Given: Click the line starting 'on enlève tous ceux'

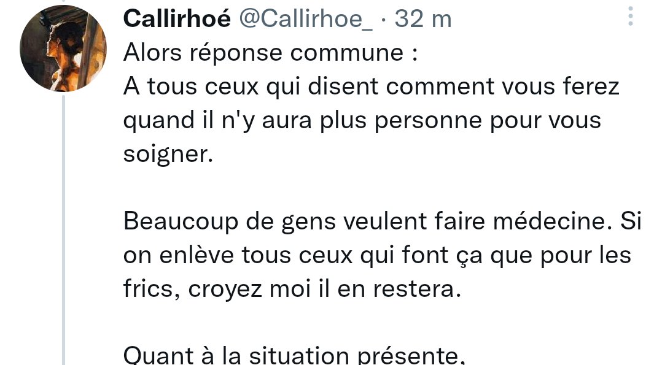Looking at the screenshot, I should pos(377,255).
